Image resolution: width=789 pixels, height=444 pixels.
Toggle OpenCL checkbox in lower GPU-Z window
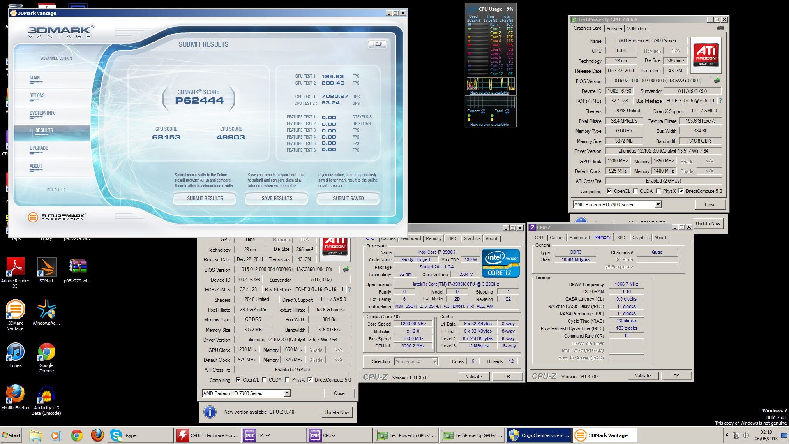coord(238,380)
